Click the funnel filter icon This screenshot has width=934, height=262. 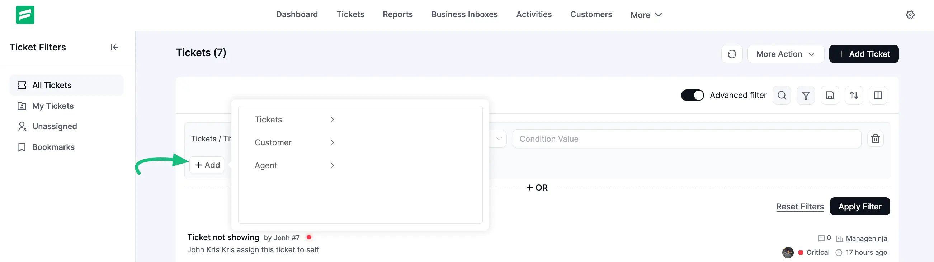tap(806, 95)
